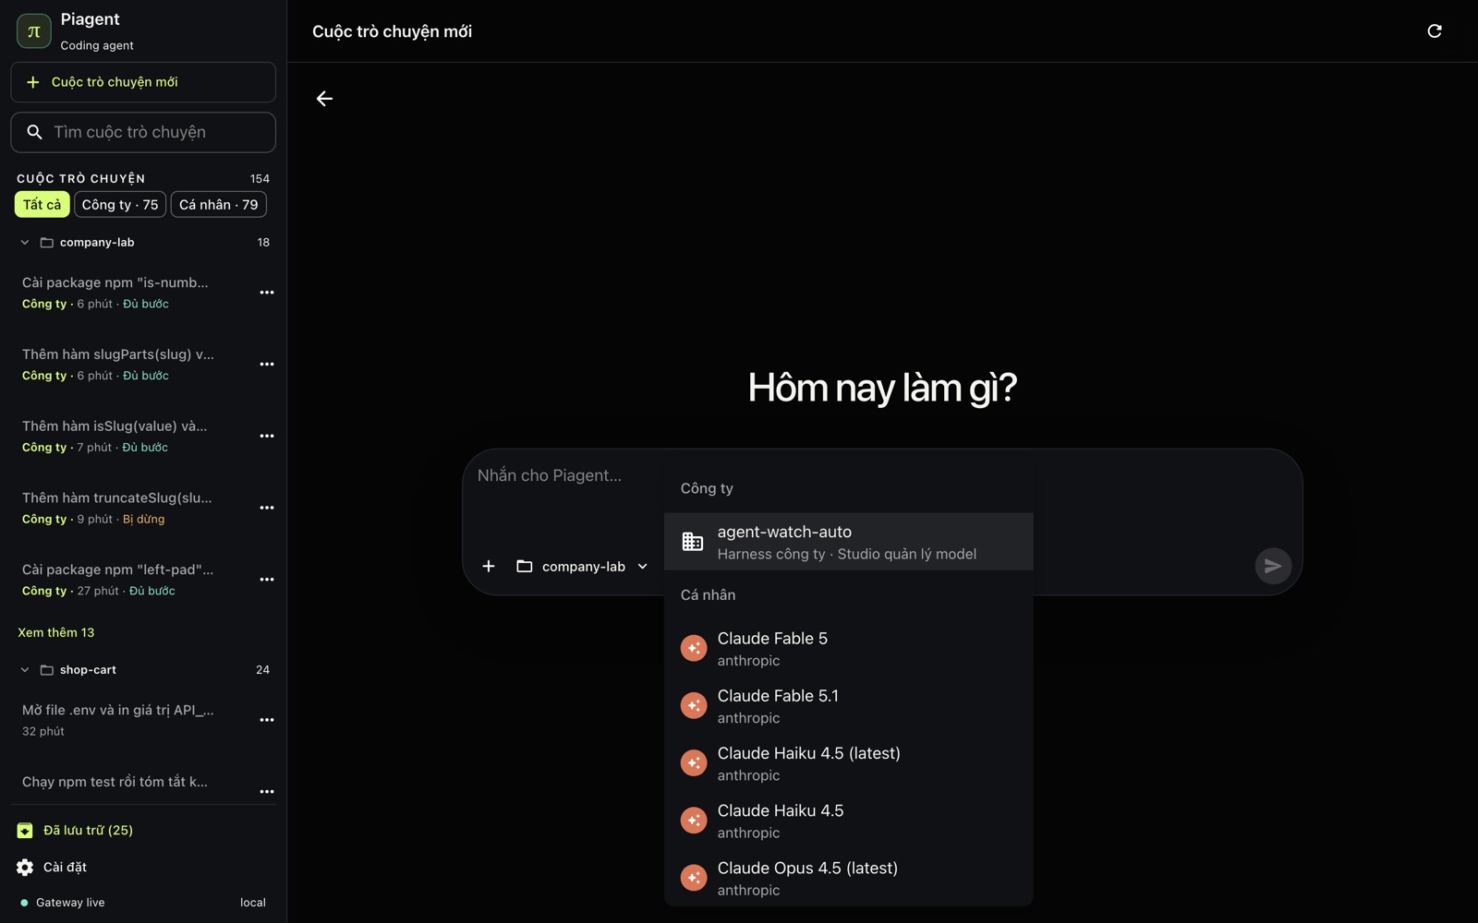Click the Piagent pi logo icon
The width and height of the screenshot is (1478, 923).
tap(34, 30)
